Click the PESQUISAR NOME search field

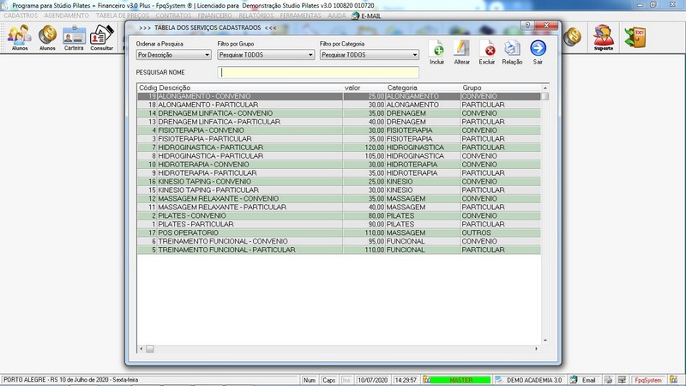click(x=318, y=72)
